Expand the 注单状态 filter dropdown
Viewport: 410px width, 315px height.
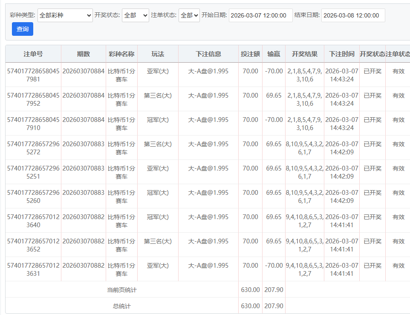189,15
